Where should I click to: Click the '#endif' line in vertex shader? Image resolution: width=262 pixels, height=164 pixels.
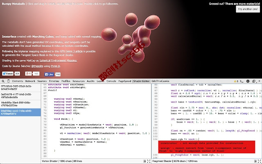tap(52, 90)
